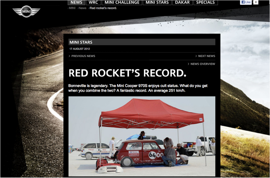Open the red Mini tent photo
The image size is (270, 178).
[142, 136]
